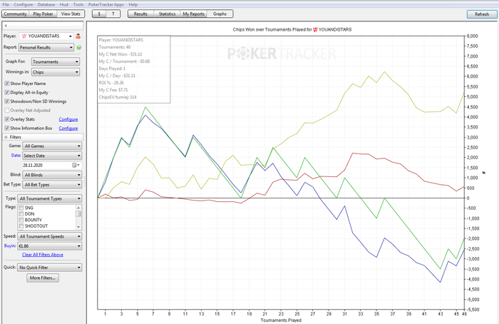
Task: Select the T tournament mode button
Action: point(113,14)
